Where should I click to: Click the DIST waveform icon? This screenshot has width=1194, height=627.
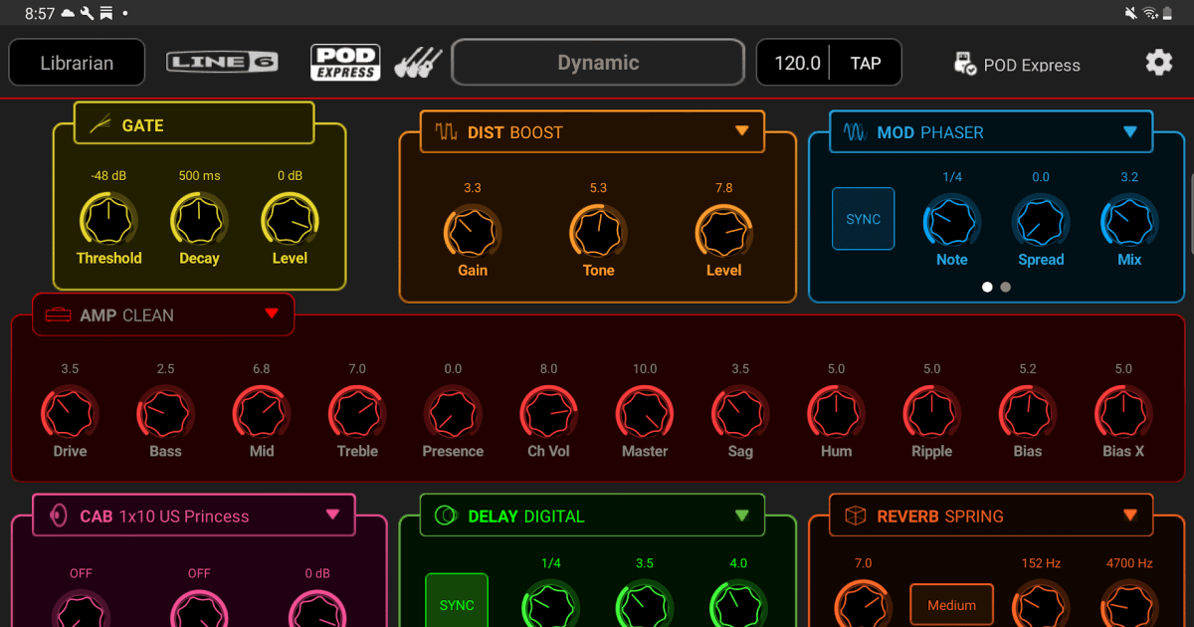[x=445, y=132]
